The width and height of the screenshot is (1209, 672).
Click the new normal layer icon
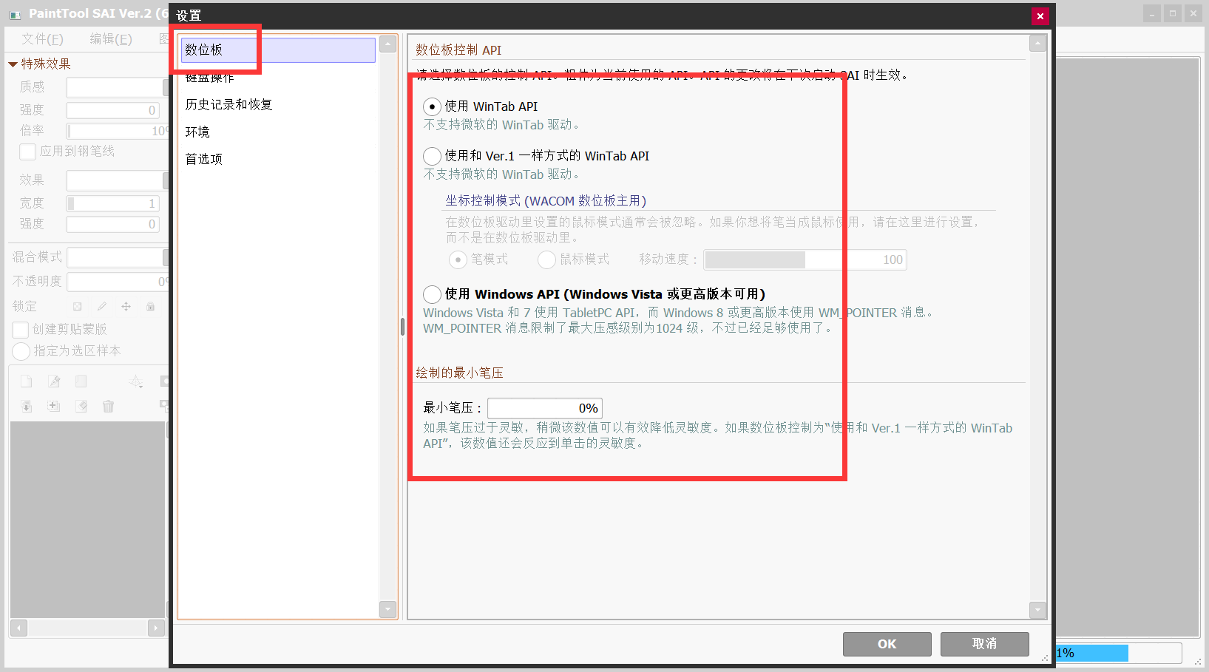pyautogui.click(x=27, y=381)
